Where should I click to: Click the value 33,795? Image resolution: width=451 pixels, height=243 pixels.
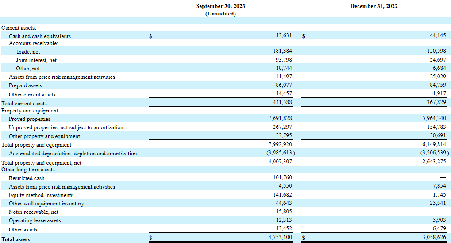(x=284, y=135)
